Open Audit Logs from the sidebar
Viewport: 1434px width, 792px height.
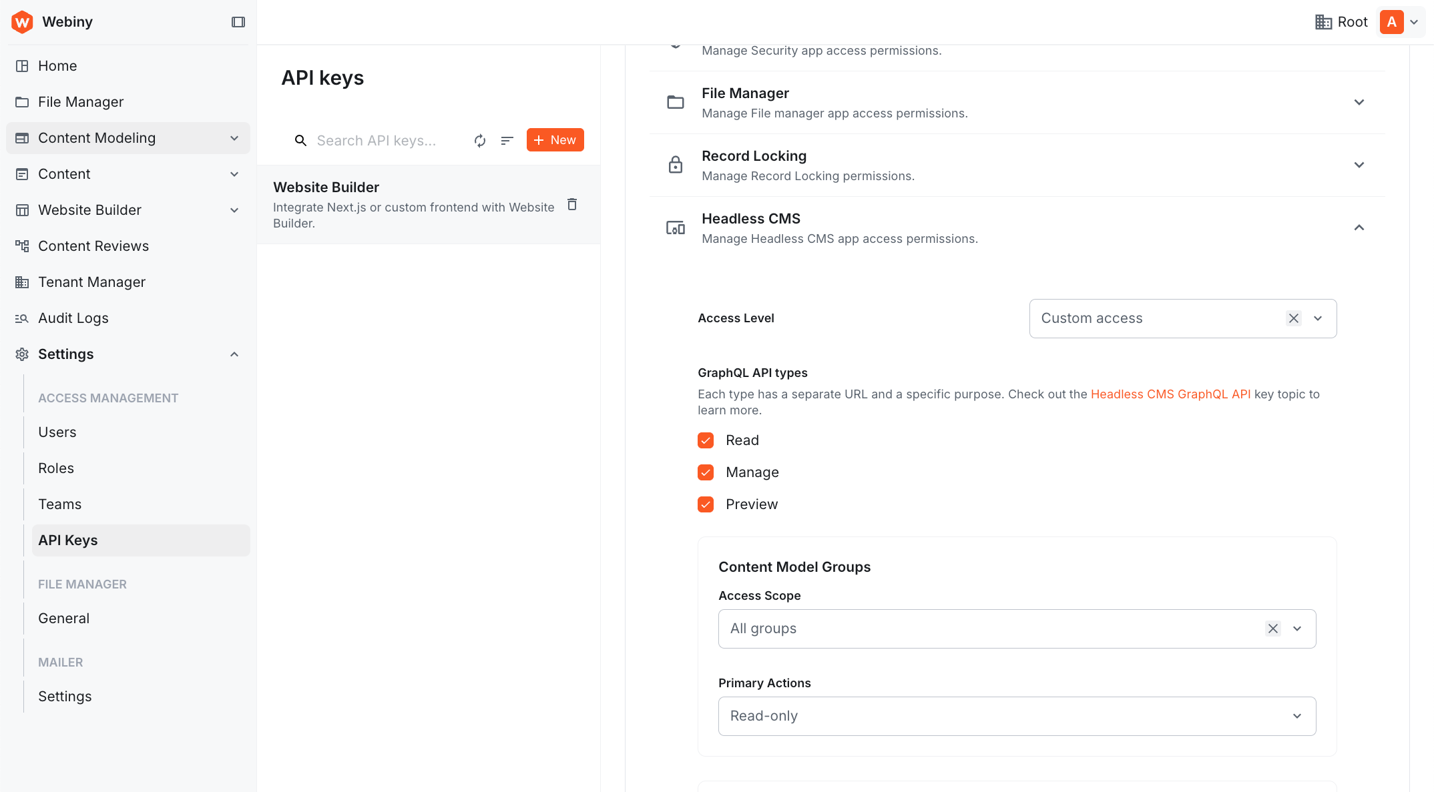click(73, 318)
